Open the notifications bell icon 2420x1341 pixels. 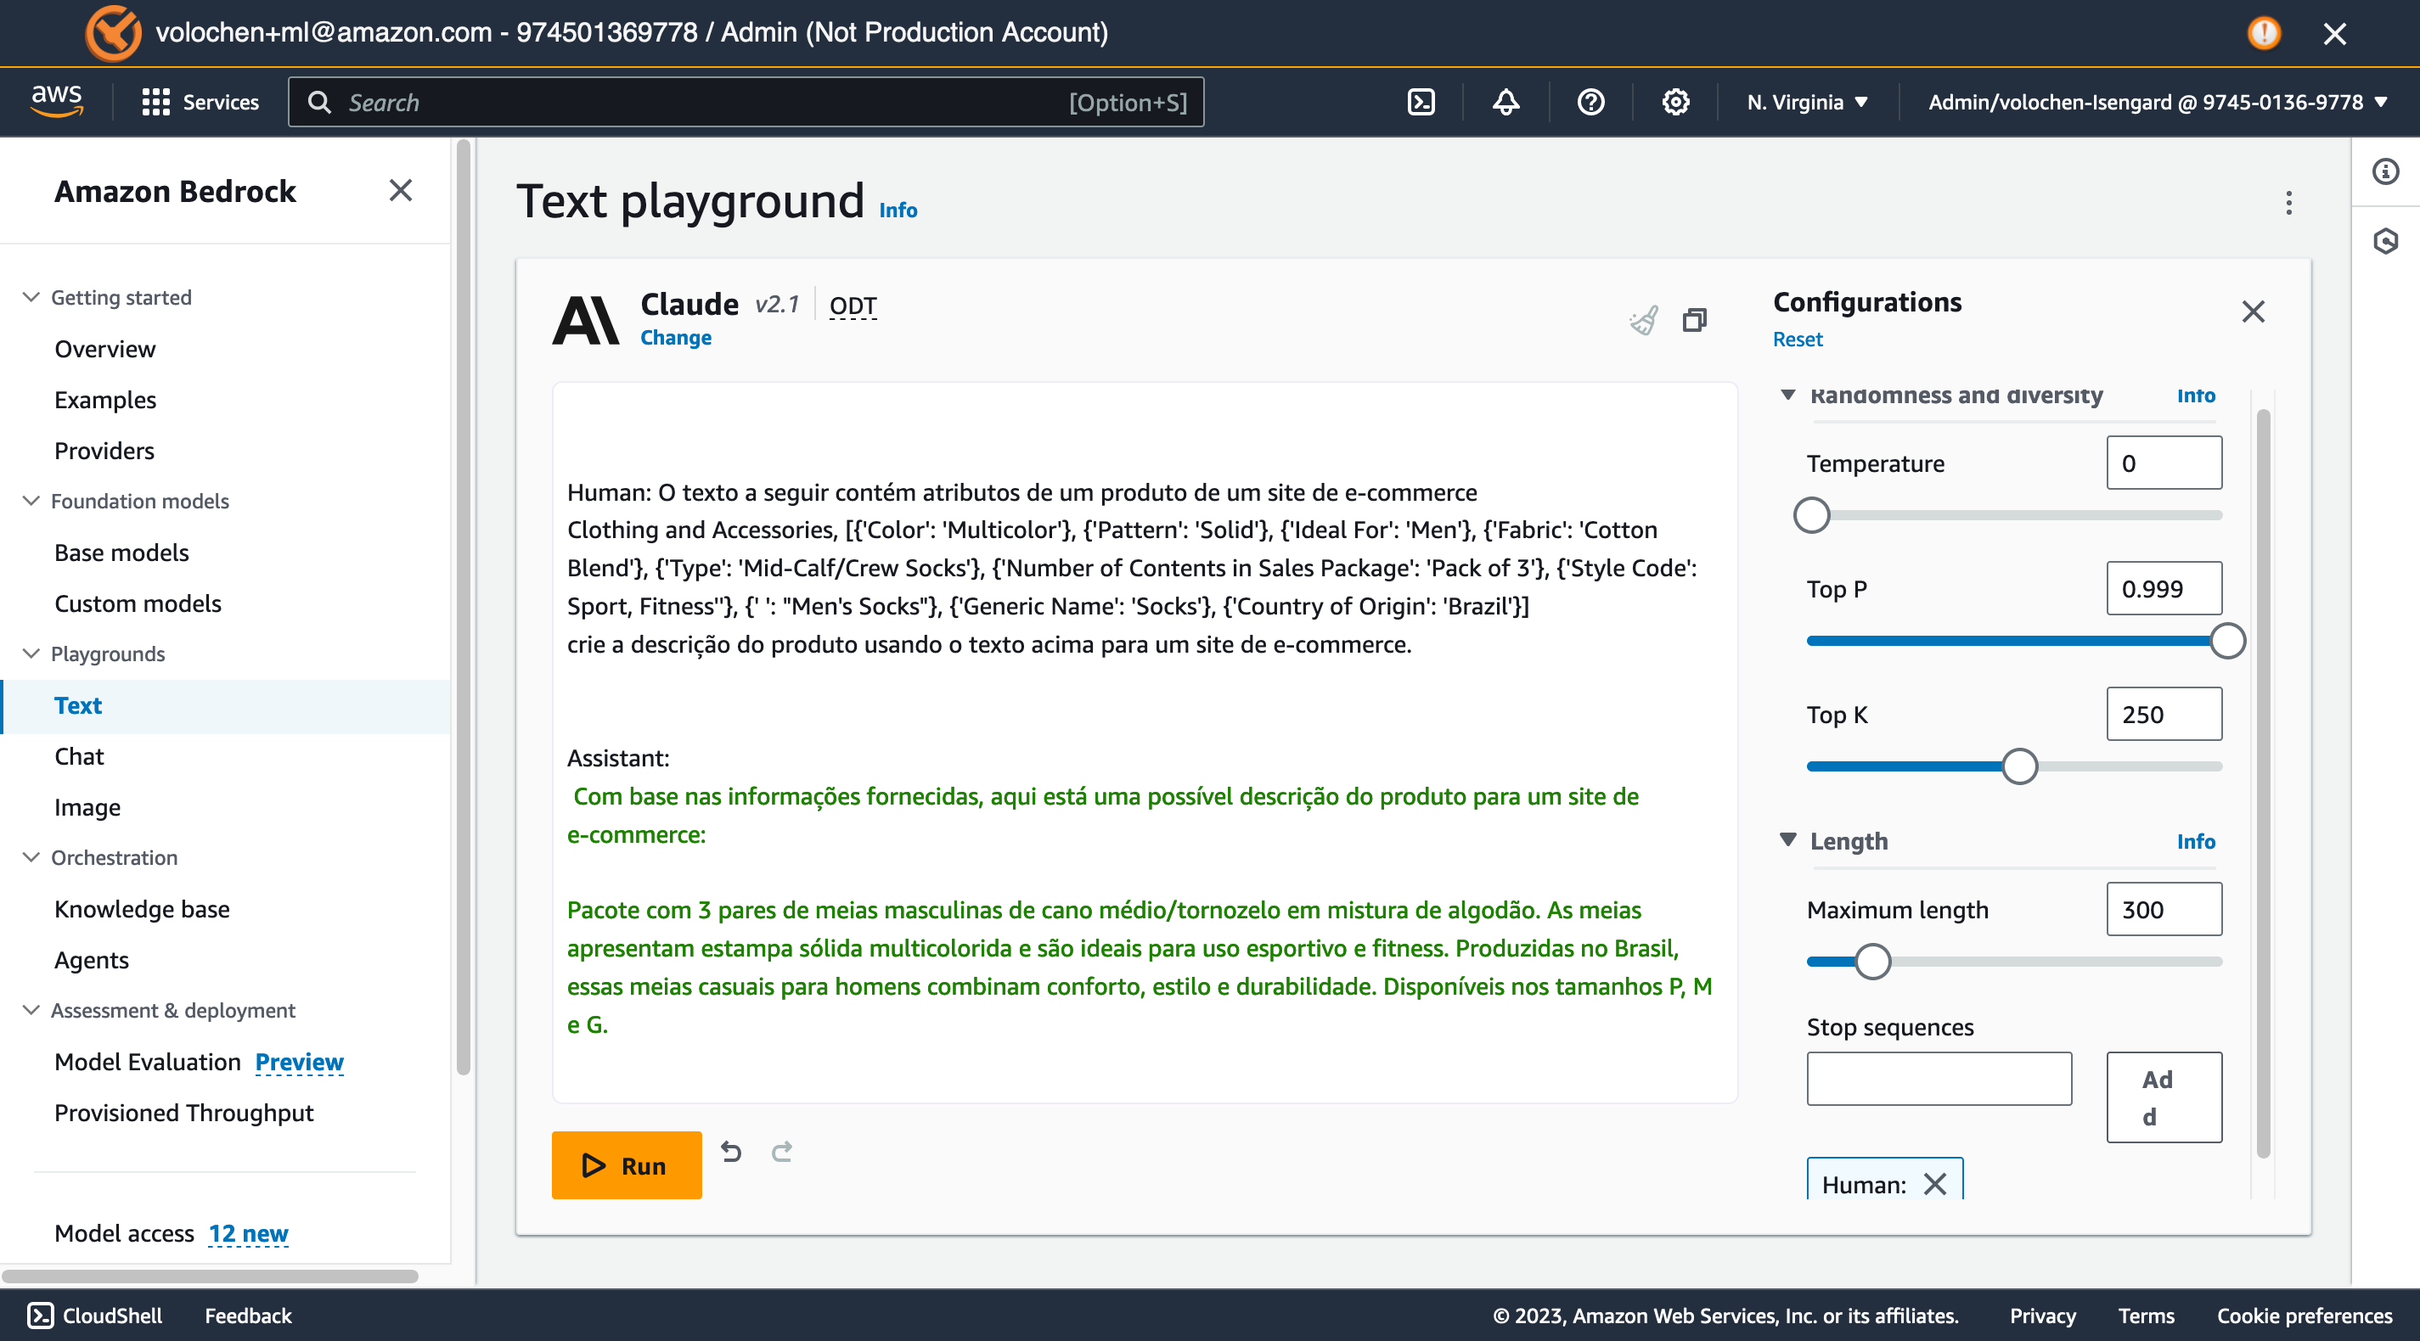click(x=1506, y=101)
